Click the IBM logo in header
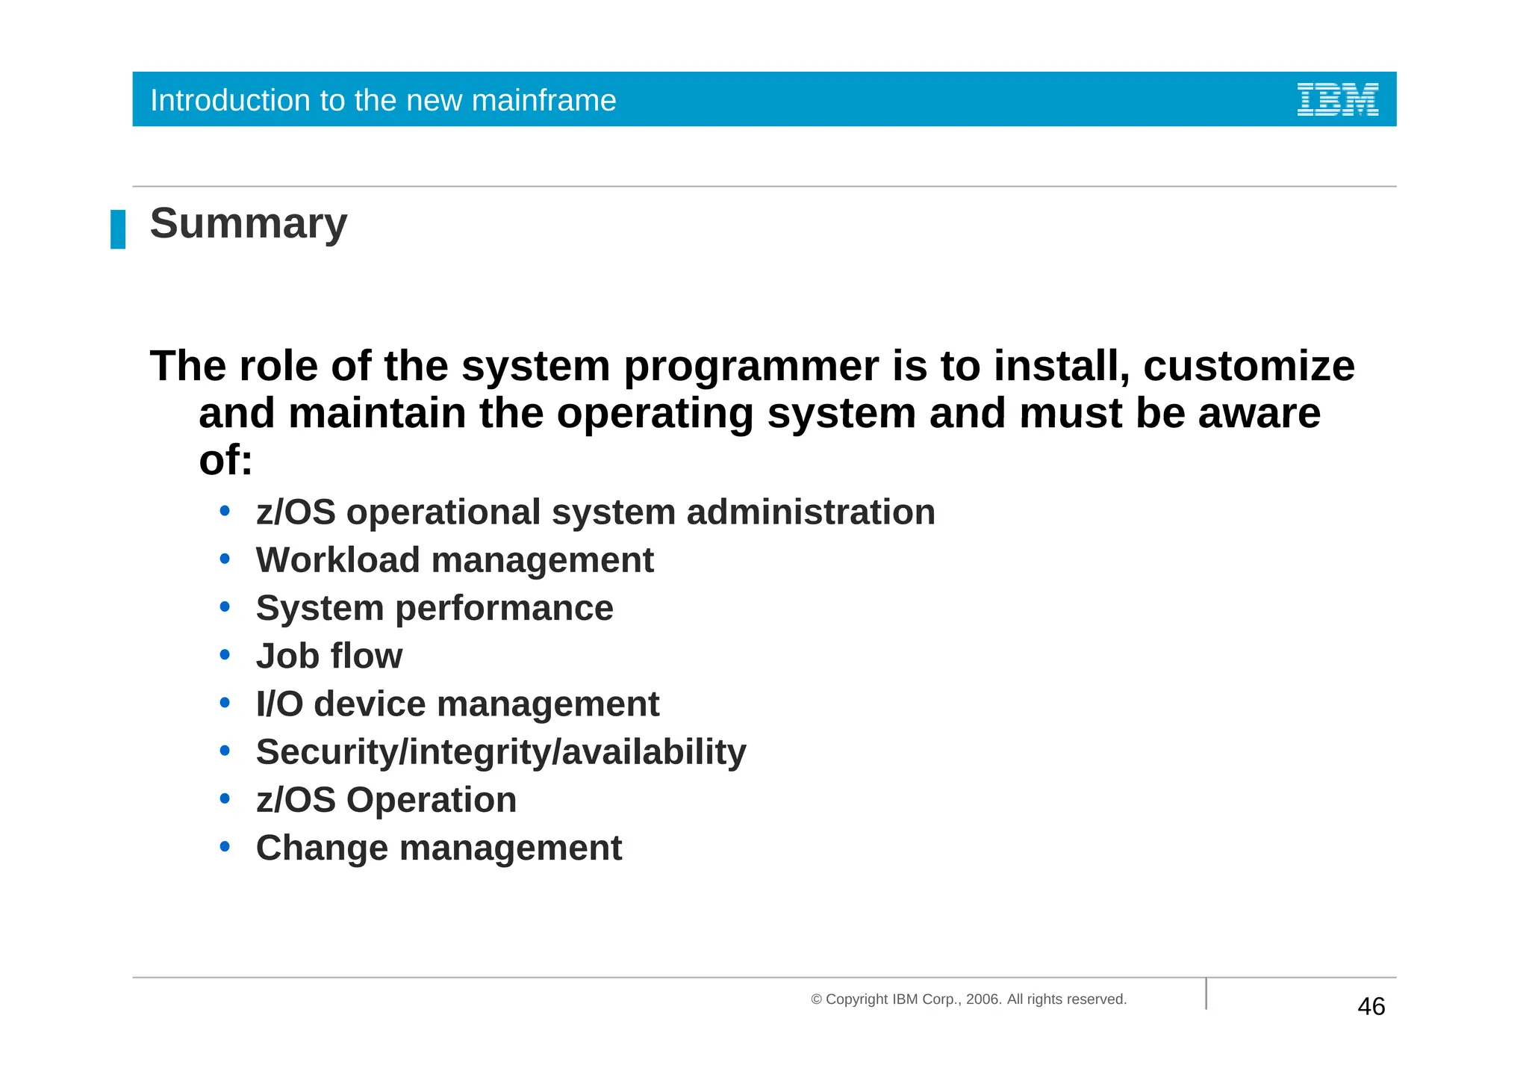 point(1337,99)
